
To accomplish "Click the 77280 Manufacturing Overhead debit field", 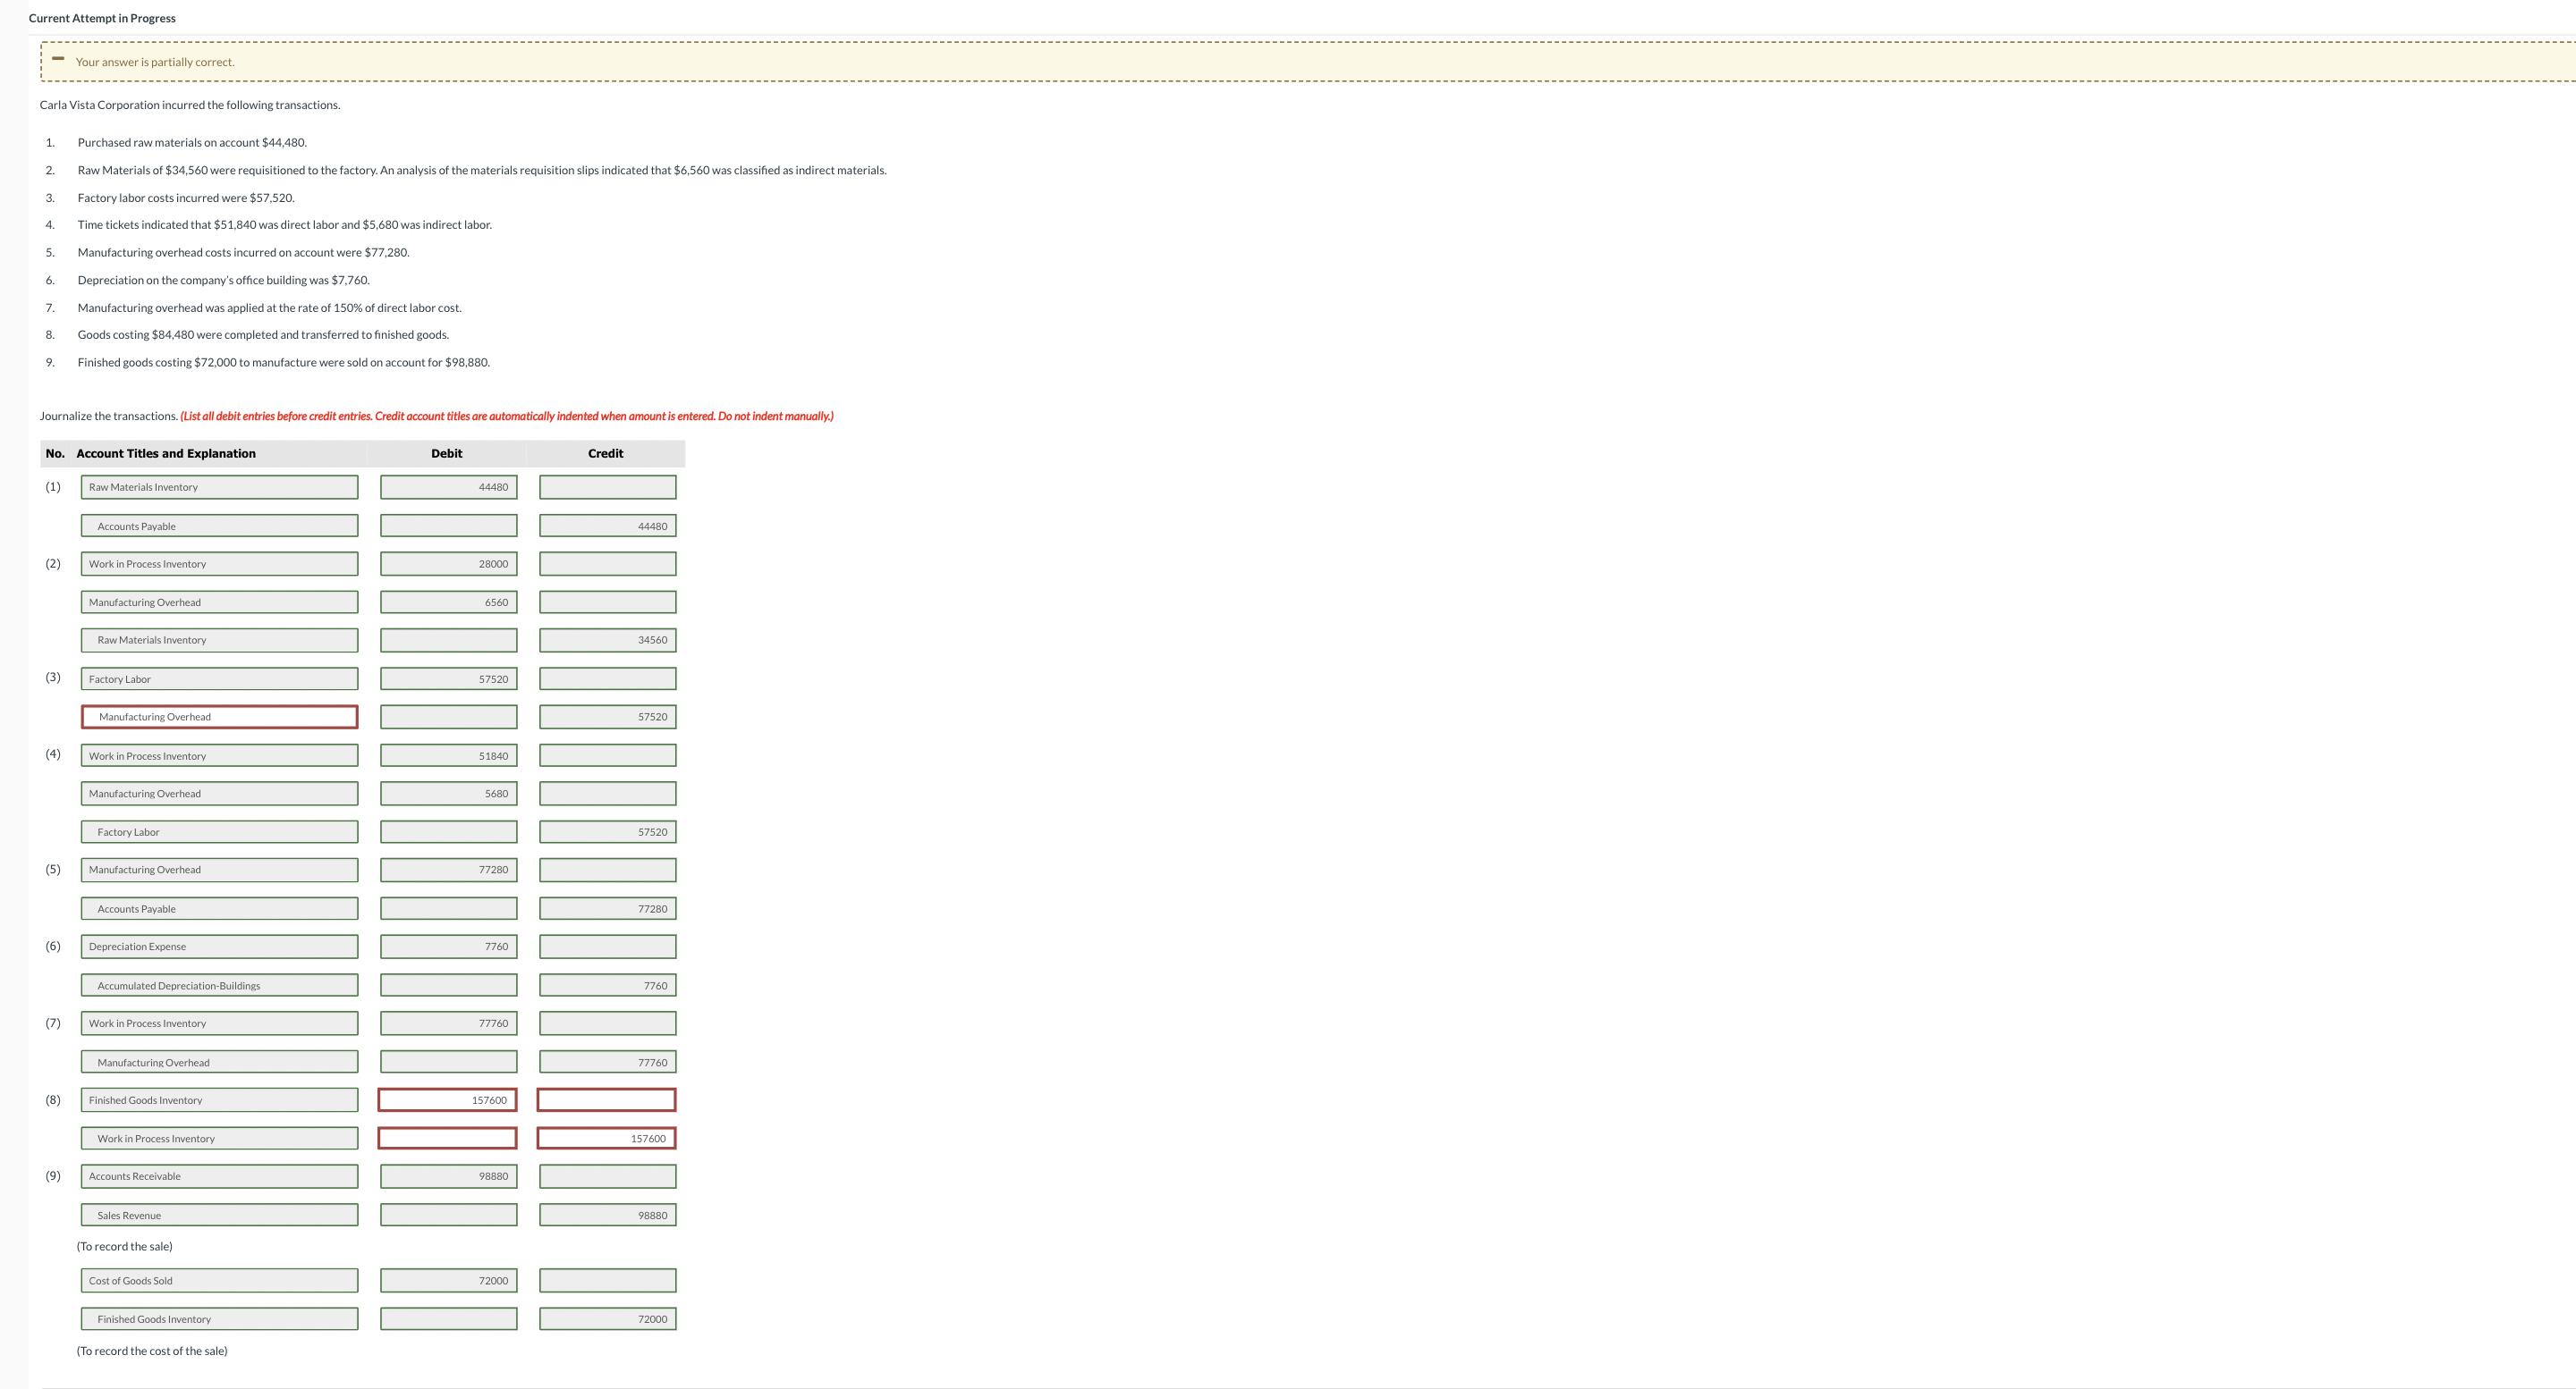I will (448, 870).
